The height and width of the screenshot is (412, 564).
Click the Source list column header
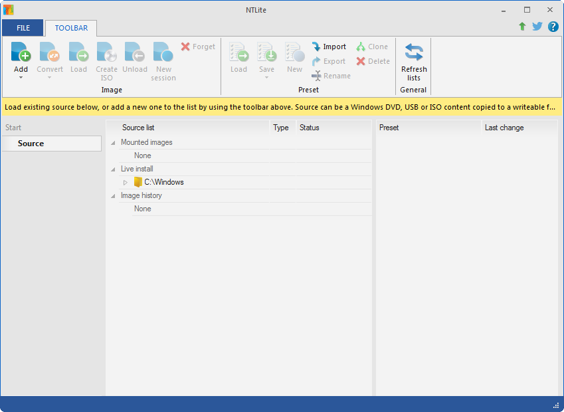tap(188, 128)
